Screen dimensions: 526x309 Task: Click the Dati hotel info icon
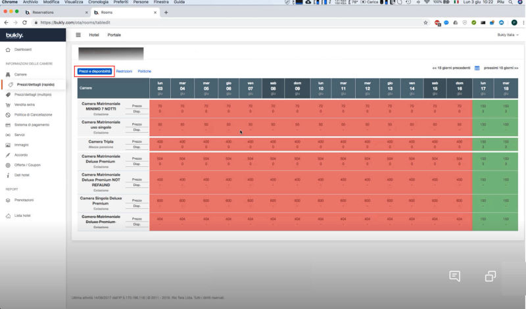point(8,175)
